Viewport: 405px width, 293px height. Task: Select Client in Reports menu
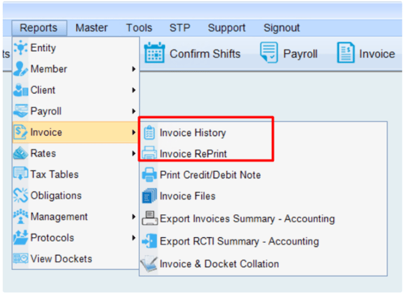[76, 90]
